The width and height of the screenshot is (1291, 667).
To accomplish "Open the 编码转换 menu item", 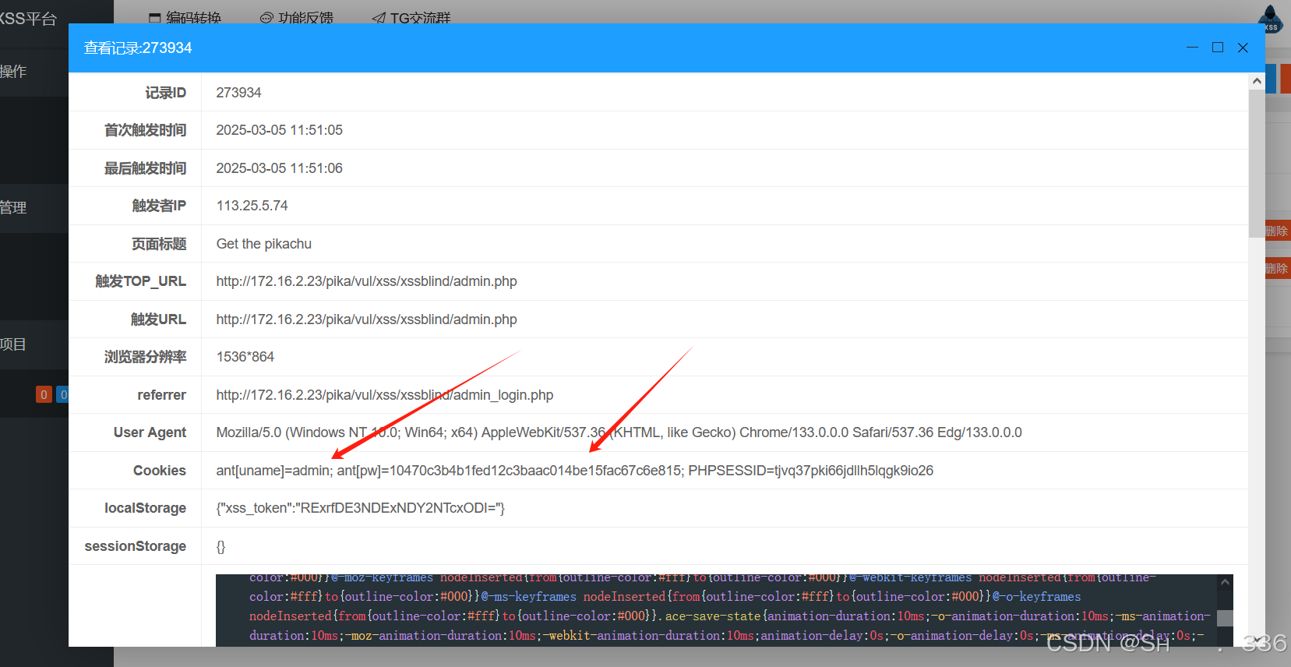I will (185, 17).
